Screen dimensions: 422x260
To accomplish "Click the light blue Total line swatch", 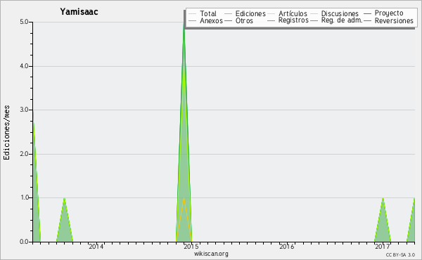I will [193, 13].
